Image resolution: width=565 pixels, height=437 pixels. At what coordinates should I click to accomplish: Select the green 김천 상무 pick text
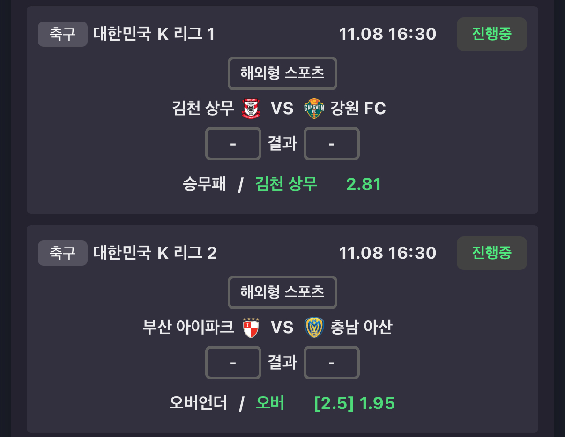(286, 184)
